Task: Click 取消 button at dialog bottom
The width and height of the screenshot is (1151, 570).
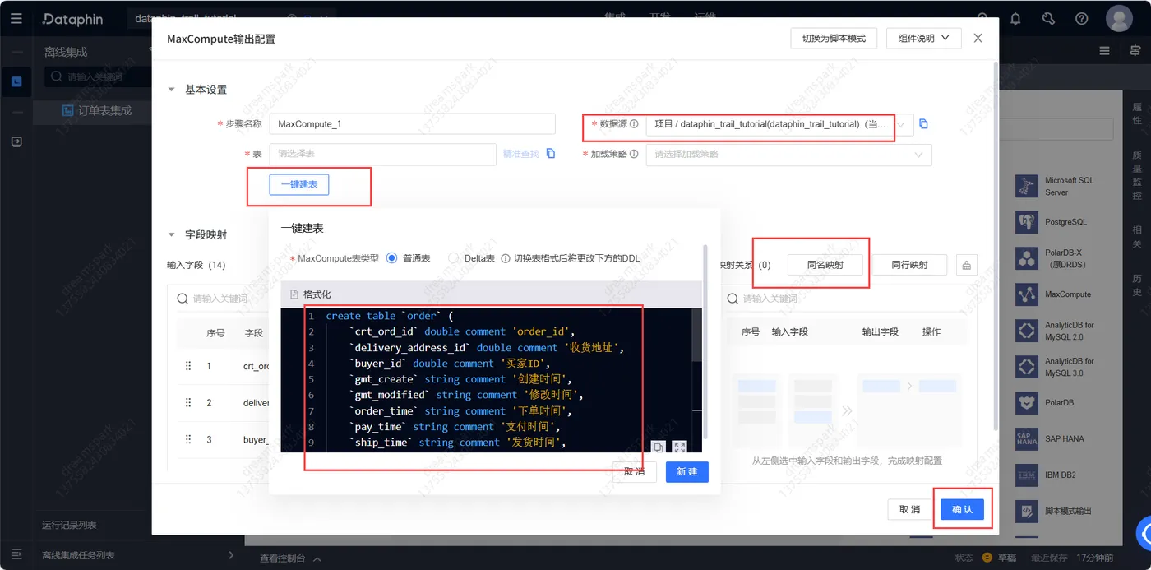Action: (909, 510)
